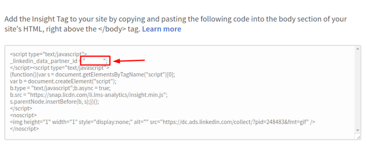Viewport: 367px width, 144px height.
Task: Click the standalone closing /script tag line
Action: point(21,108)
